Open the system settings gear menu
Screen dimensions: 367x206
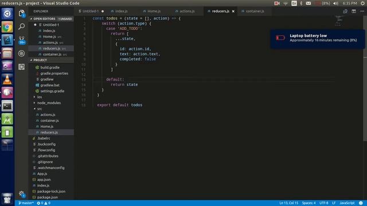point(362,3)
